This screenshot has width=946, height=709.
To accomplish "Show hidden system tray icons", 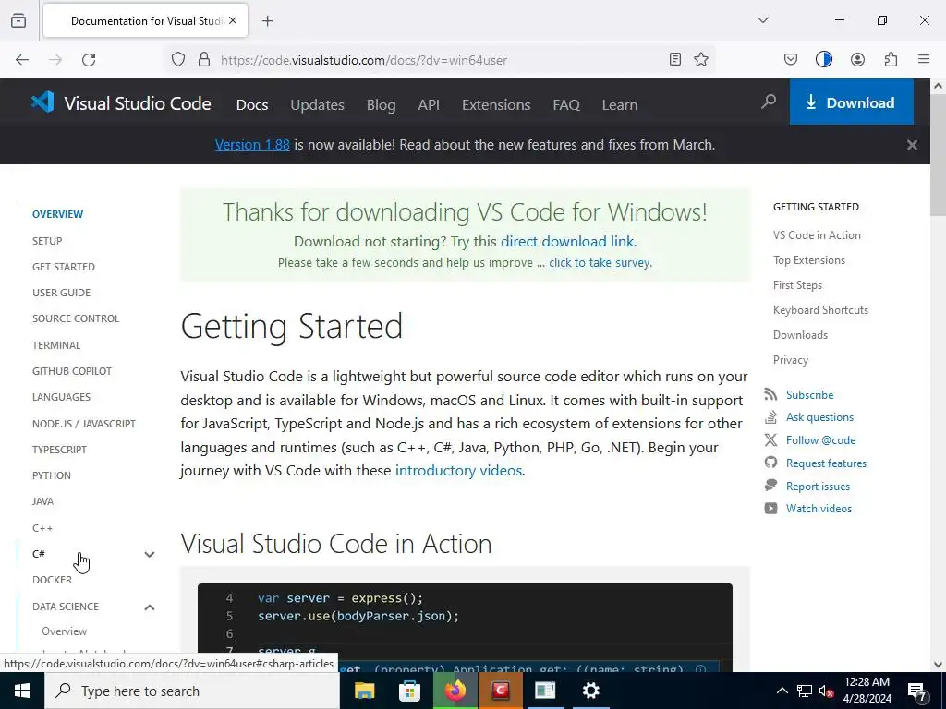I will 782,691.
